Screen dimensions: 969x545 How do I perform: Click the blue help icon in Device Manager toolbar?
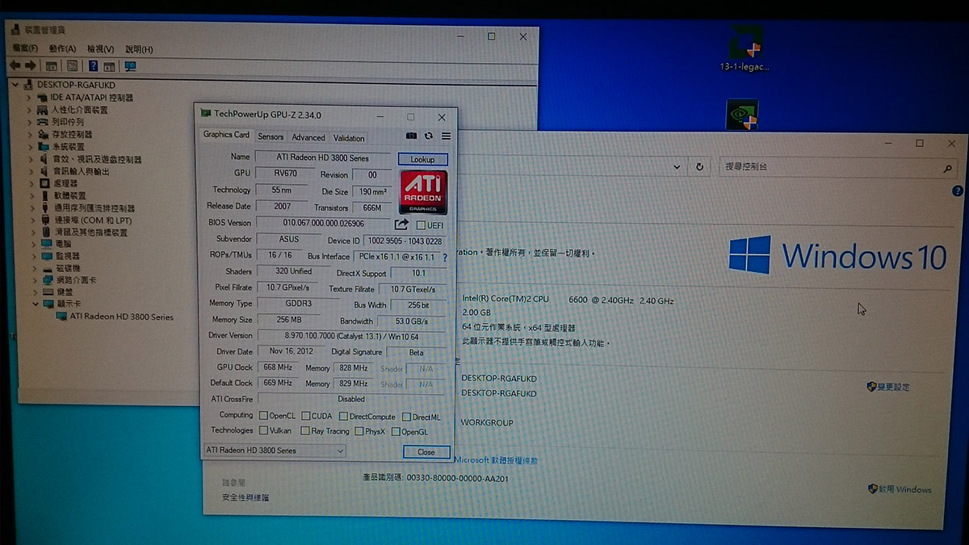click(x=94, y=66)
